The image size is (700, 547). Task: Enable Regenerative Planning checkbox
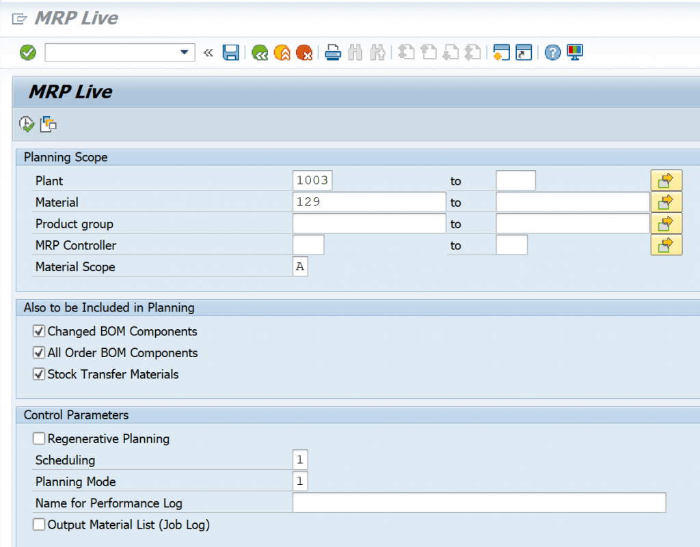(x=39, y=438)
